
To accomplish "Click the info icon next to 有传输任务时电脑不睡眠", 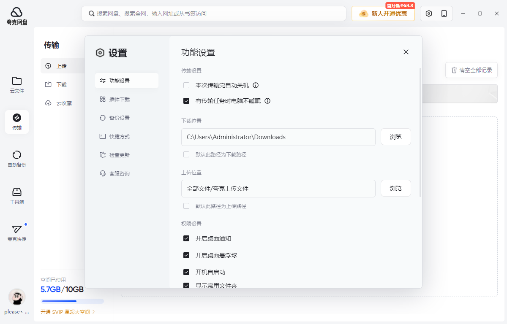I will [x=267, y=101].
